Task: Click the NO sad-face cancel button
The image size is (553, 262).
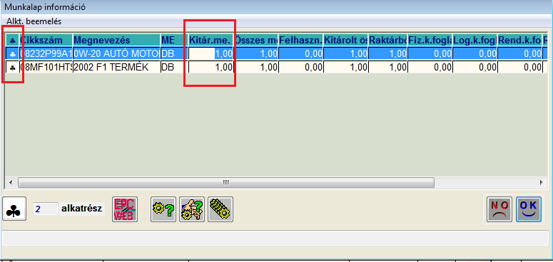Action: tap(499, 209)
